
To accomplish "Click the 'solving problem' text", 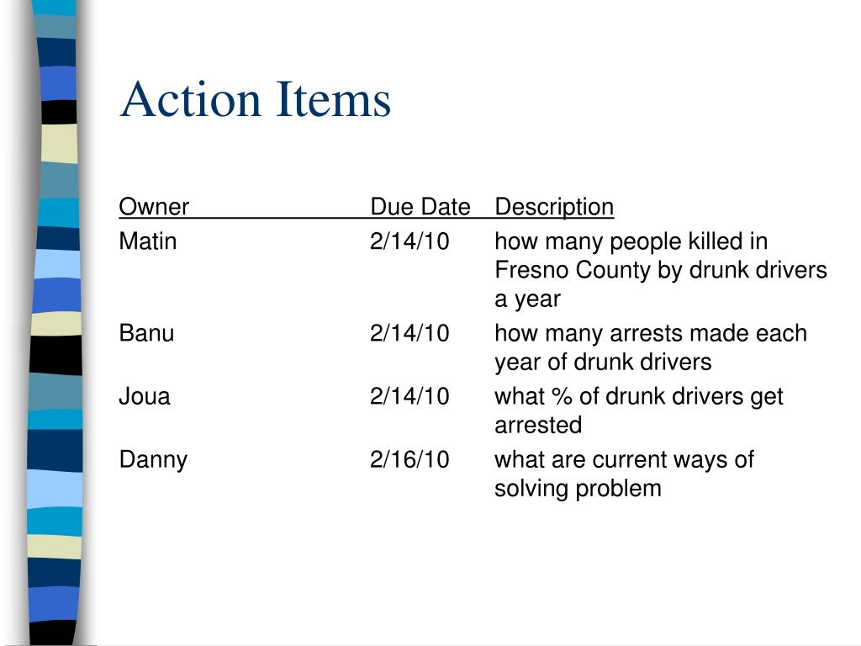I will (578, 489).
